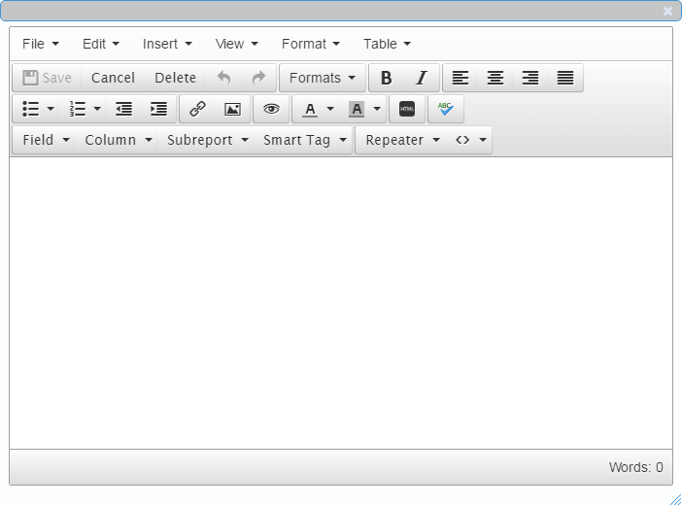Open the Table menu
The image size is (682, 506).
click(387, 44)
